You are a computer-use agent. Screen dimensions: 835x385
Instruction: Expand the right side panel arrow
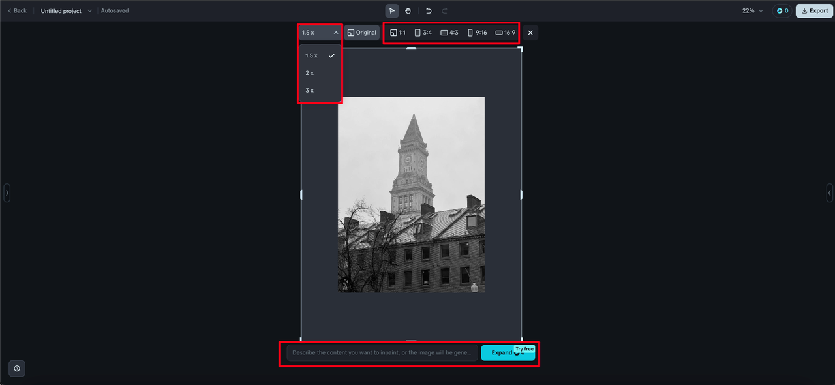pyautogui.click(x=829, y=193)
